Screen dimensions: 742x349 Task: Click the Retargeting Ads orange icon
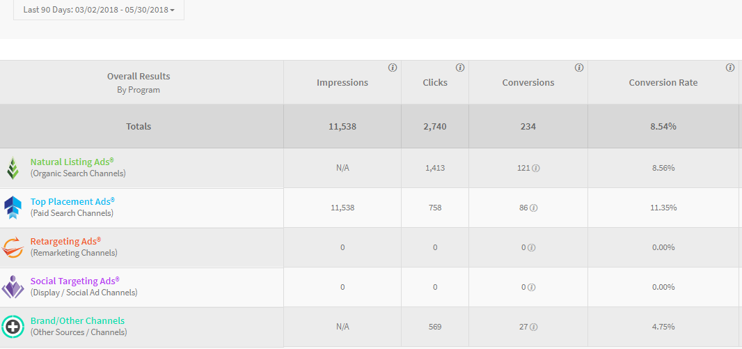click(x=13, y=247)
